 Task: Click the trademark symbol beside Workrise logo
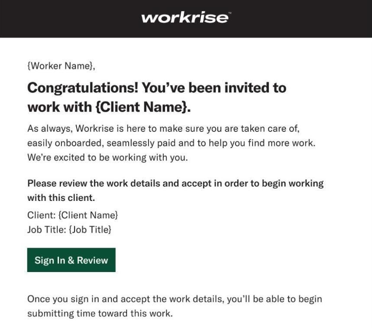click(229, 13)
